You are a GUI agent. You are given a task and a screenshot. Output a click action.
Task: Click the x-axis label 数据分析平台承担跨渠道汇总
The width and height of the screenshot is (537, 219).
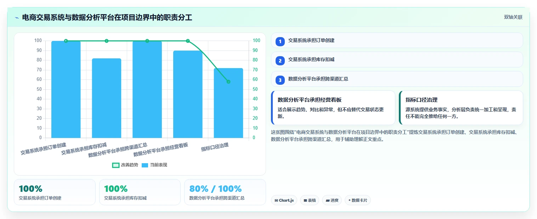coord(118,150)
